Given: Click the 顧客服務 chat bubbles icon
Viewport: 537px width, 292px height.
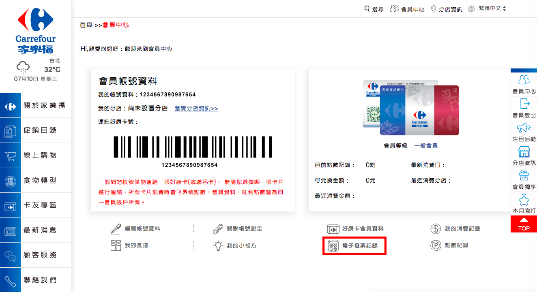Looking at the screenshot, I should (10, 256).
